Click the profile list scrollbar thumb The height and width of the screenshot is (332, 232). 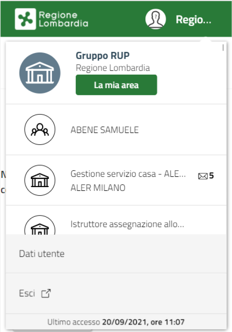coord(223,48)
